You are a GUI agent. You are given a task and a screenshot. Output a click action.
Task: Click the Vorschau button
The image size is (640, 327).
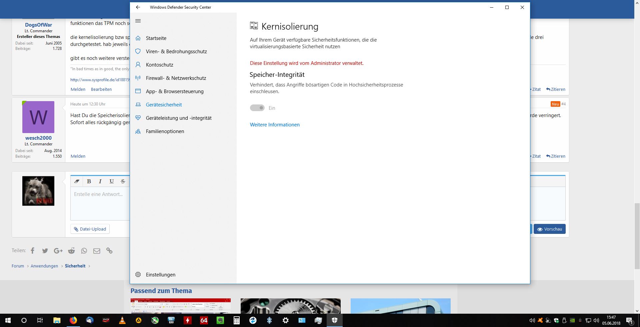pyautogui.click(x=549, y=229)
